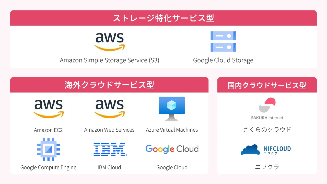This screenshot has height=184, width=327.
Task: Click the AWS logo above Amazon Web Services
Action: click(110, 109)
